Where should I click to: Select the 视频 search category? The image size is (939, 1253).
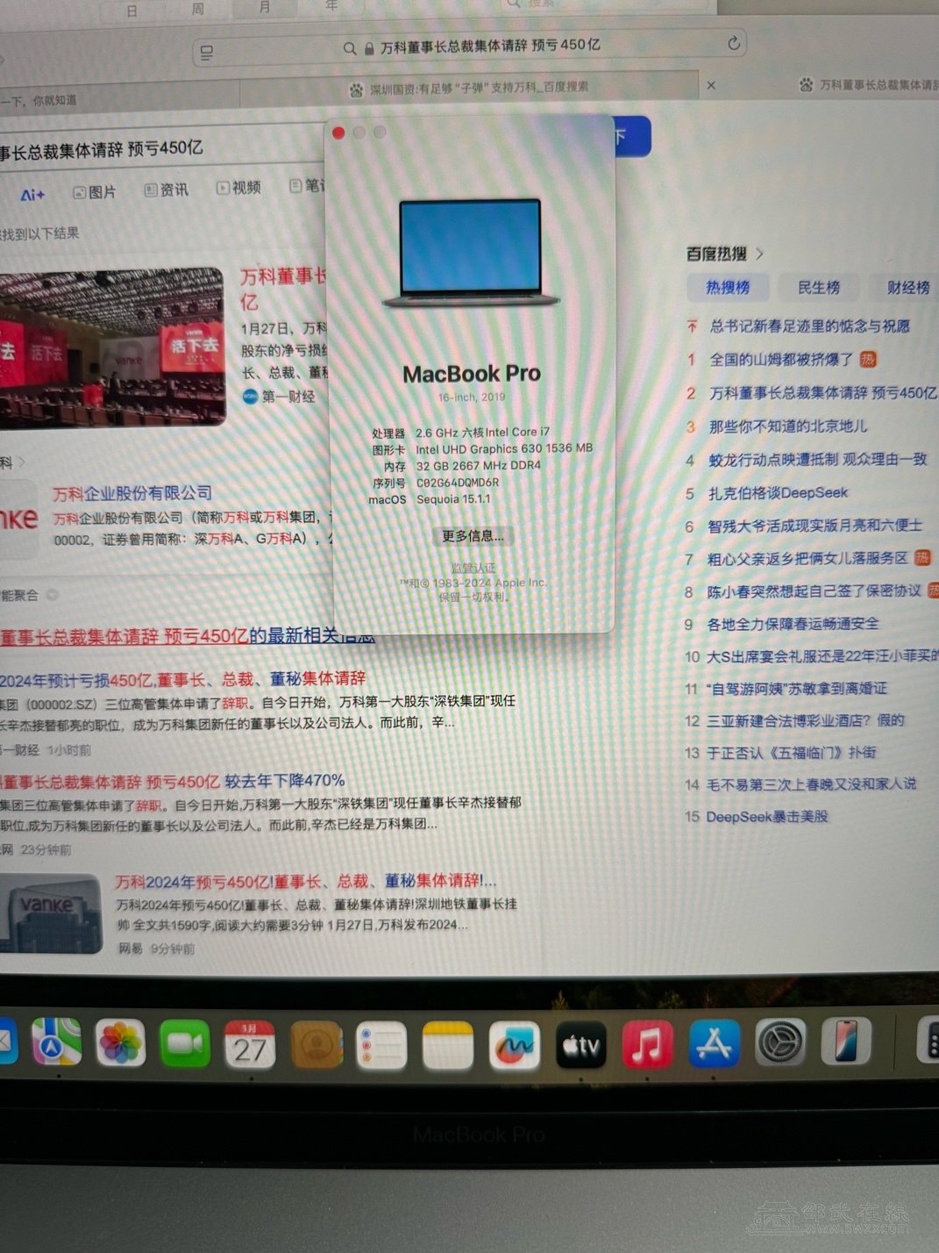click(x=238, y=188)
